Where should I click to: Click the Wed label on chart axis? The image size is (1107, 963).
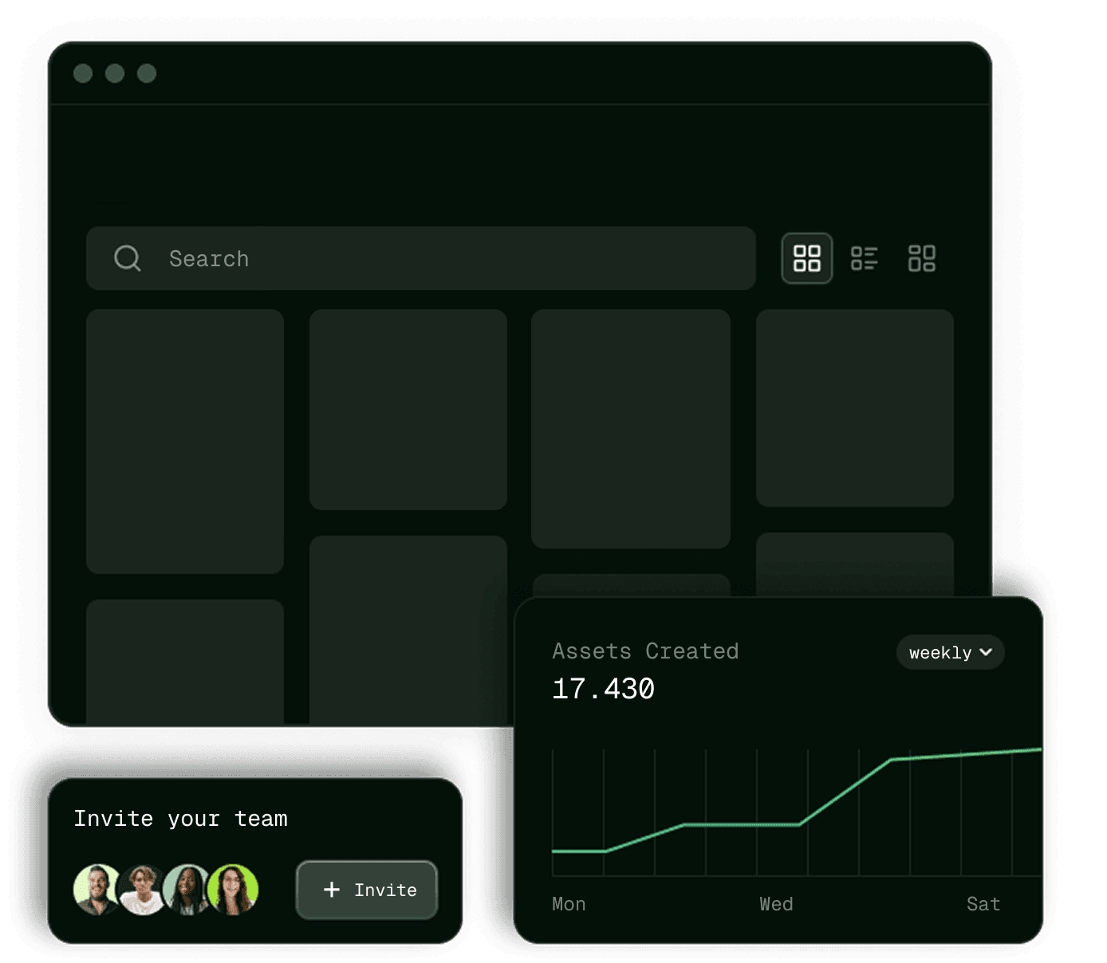[776, 904]
